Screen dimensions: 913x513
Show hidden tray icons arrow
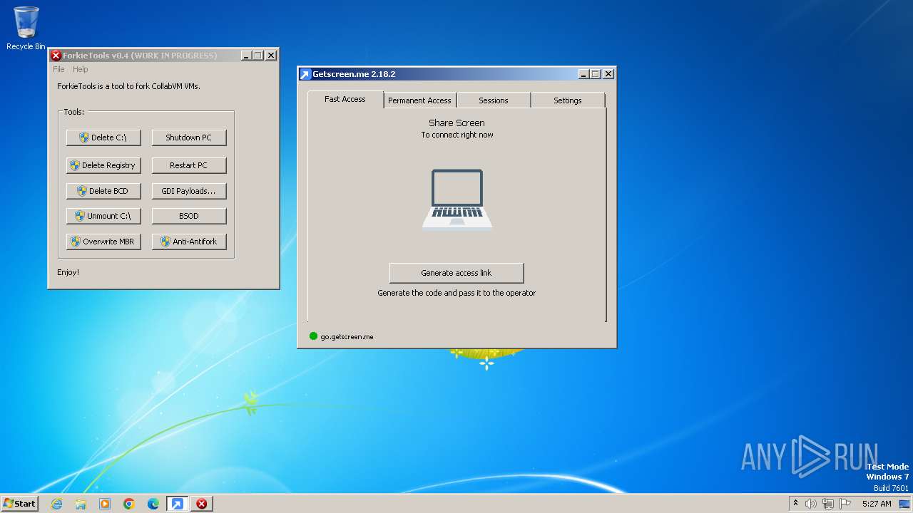coord(795,503)
